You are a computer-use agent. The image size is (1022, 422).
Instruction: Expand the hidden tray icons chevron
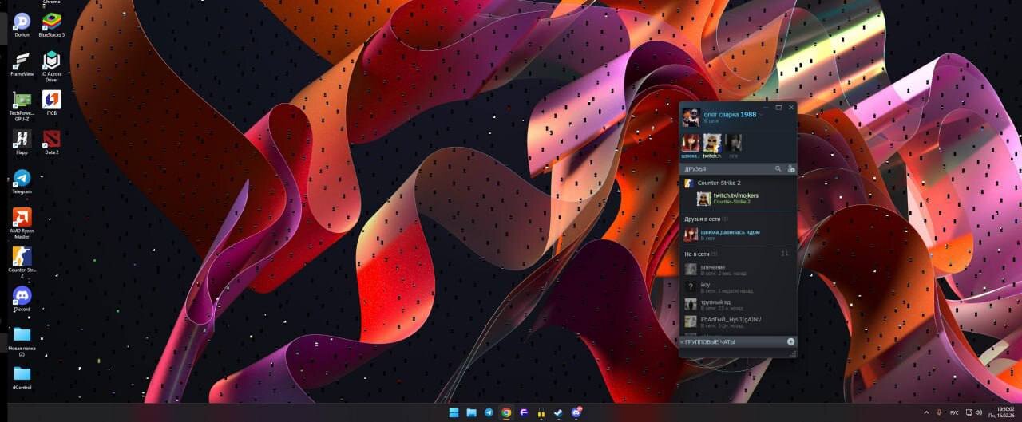tap(926, 412)
